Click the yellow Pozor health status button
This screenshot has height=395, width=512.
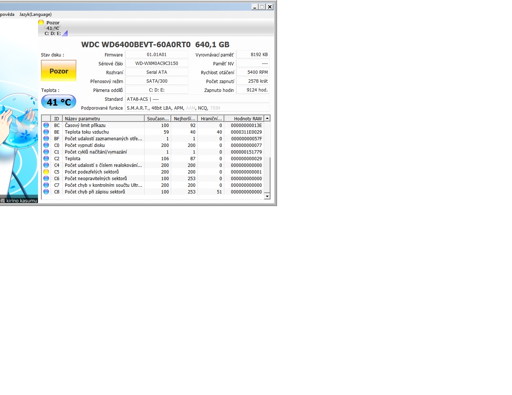coord(59,71)
